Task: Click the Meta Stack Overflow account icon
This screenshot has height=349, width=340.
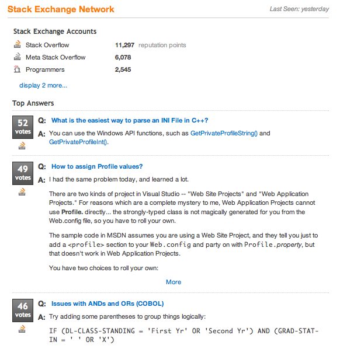Action: [17, 57]
